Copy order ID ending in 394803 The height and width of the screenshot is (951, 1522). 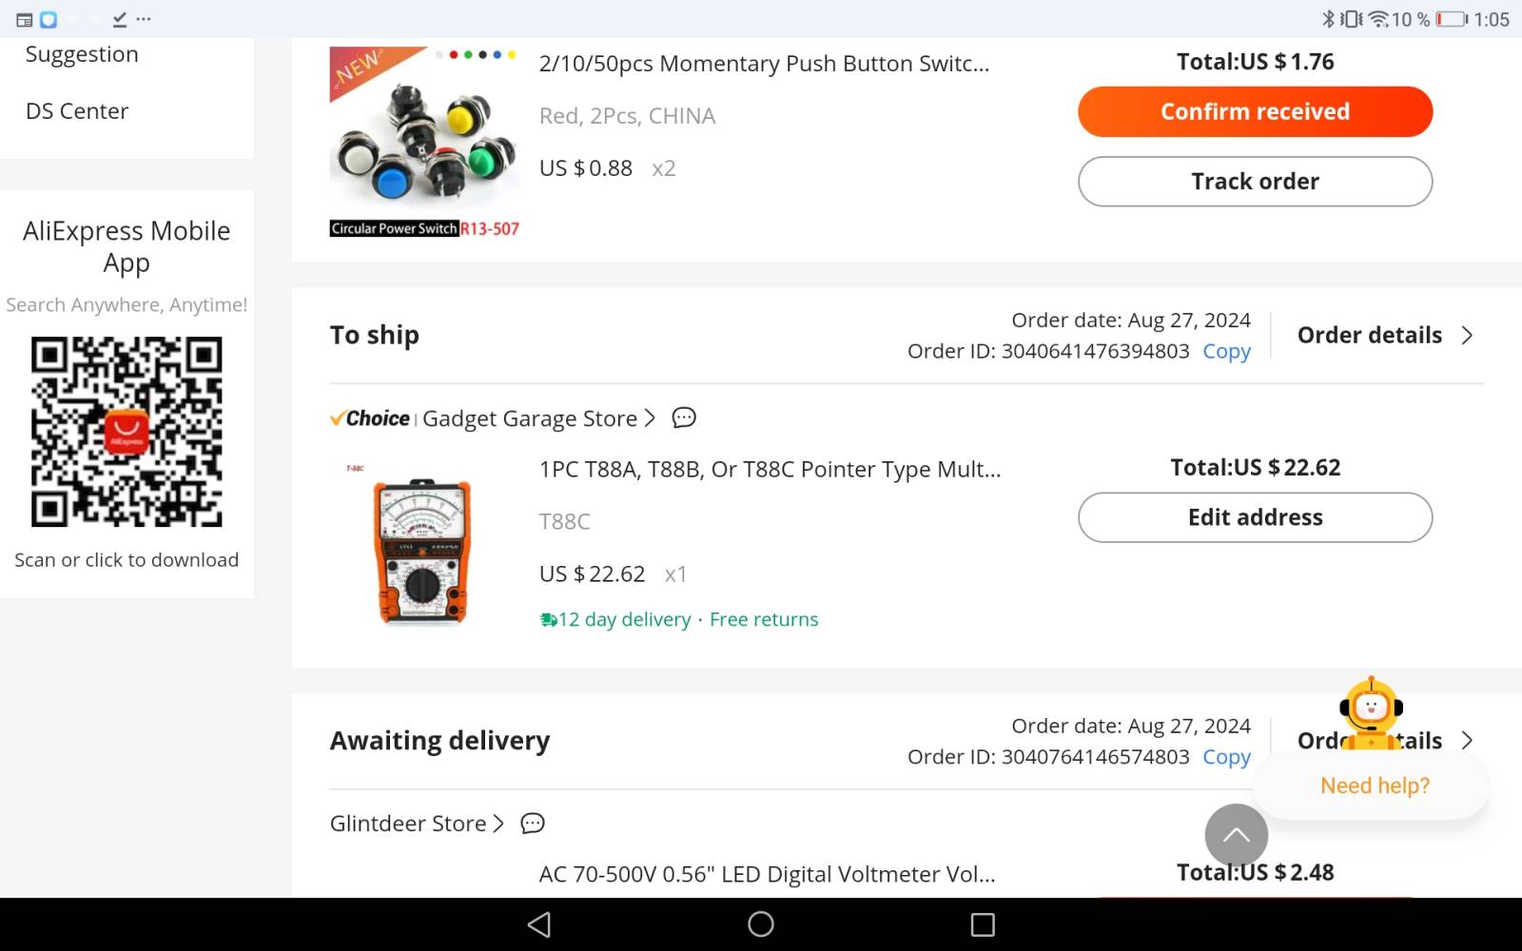pos(1226,351)
